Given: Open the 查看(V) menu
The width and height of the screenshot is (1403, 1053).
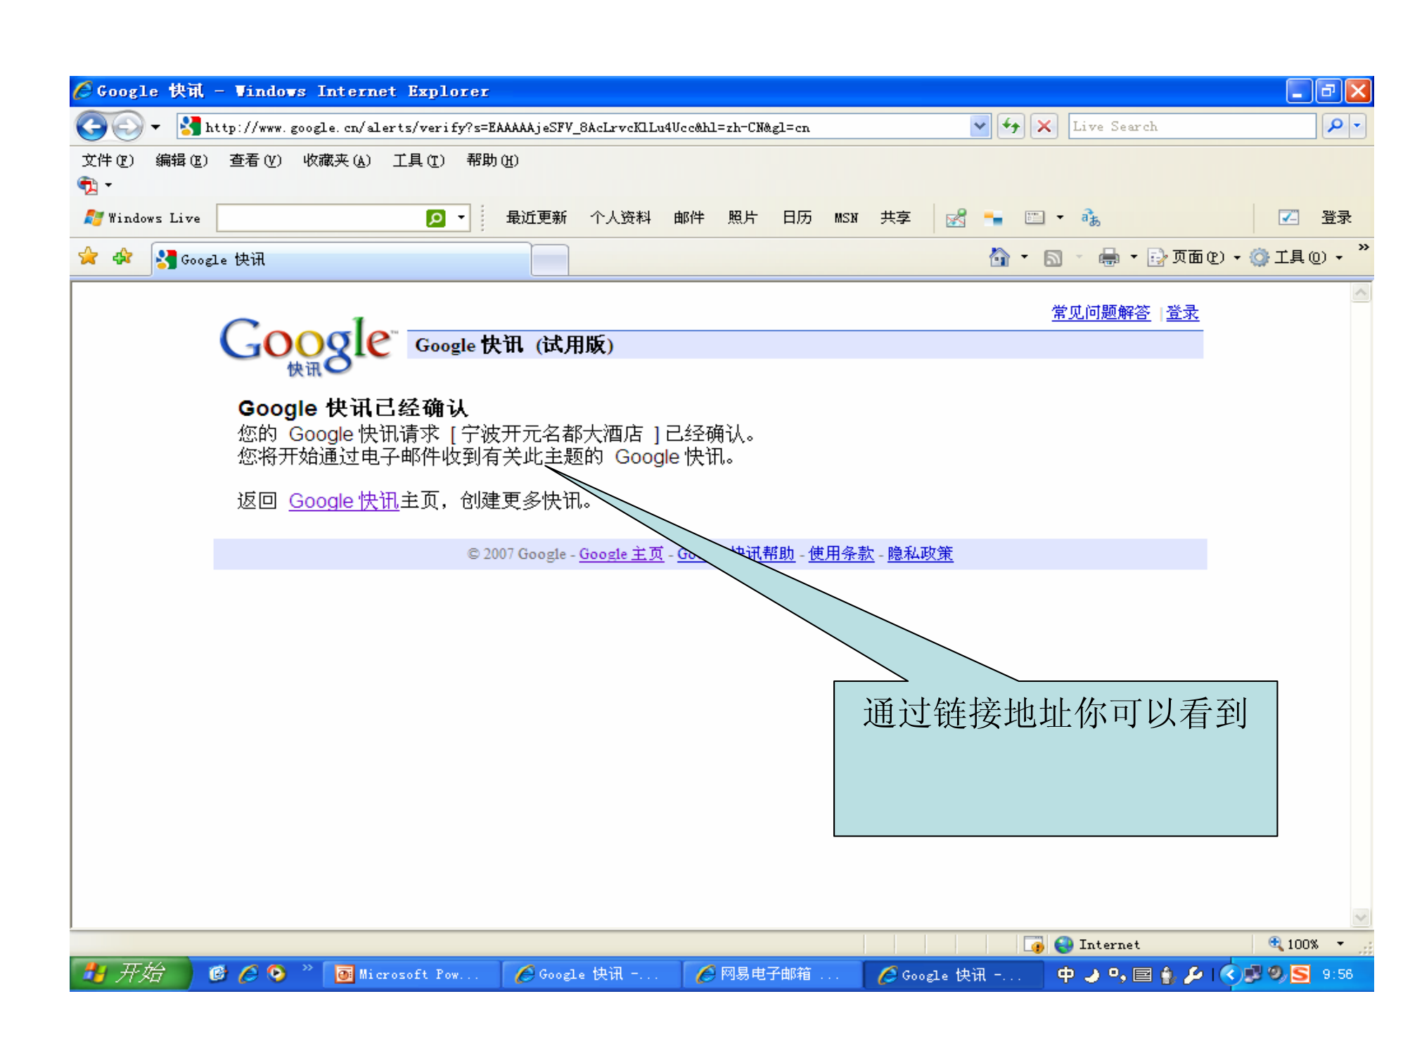Looking at the screenshot, I should click(x=255, y=160).
